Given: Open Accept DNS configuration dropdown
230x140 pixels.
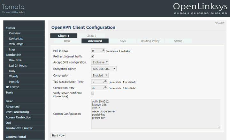Looking at the screenshot, I should [100, 62].
